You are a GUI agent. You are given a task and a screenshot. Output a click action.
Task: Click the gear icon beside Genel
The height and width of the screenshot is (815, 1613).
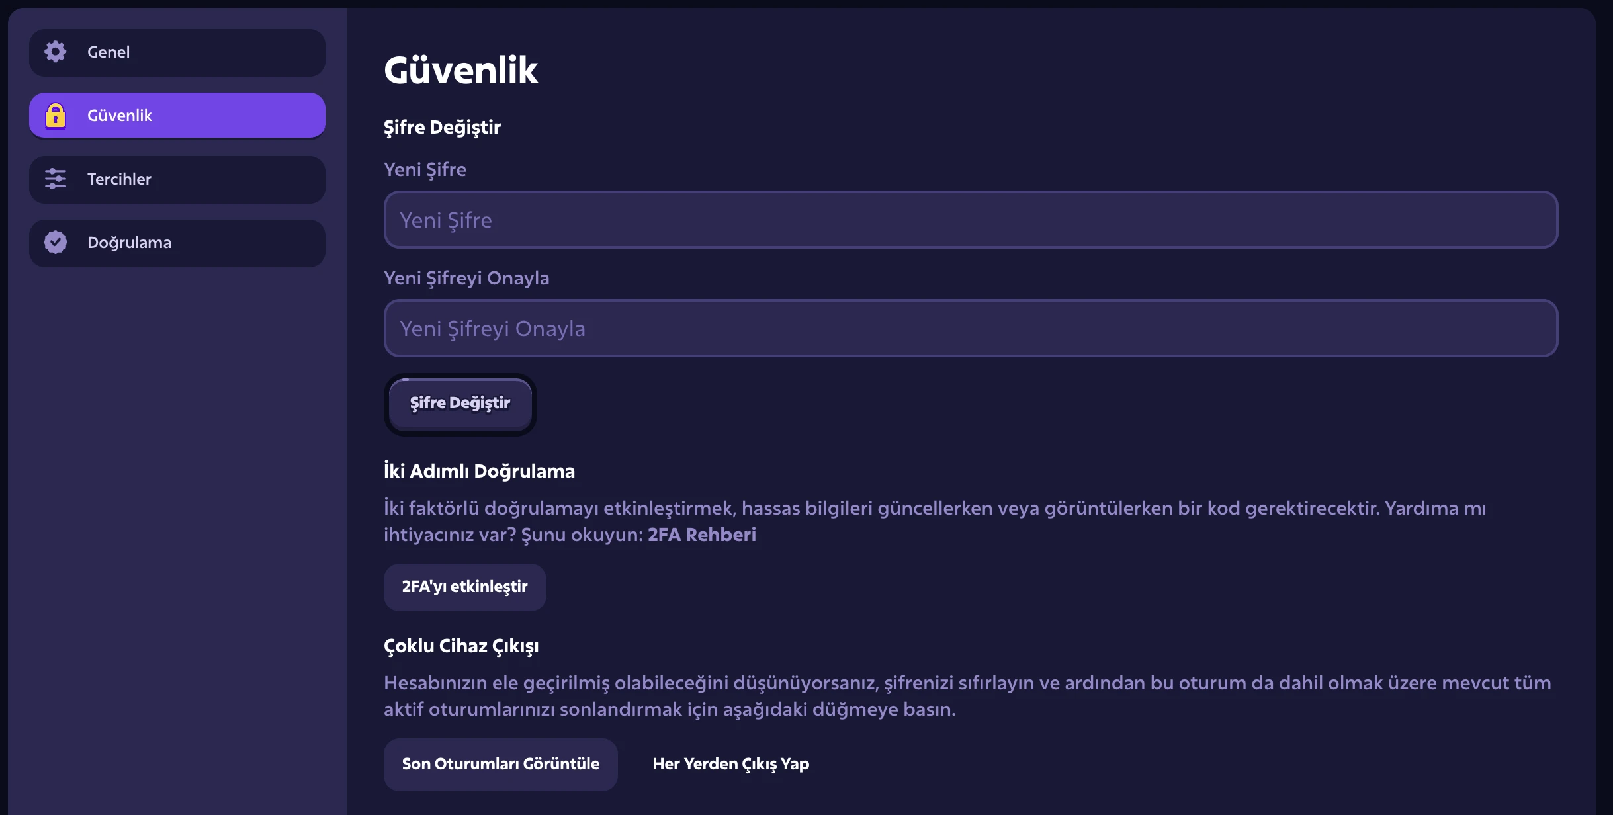(56, 52)
